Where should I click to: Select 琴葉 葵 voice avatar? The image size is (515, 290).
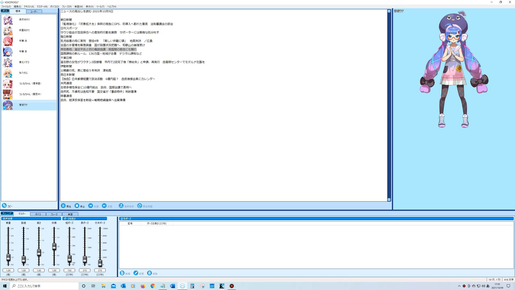(x=8, y=52)
